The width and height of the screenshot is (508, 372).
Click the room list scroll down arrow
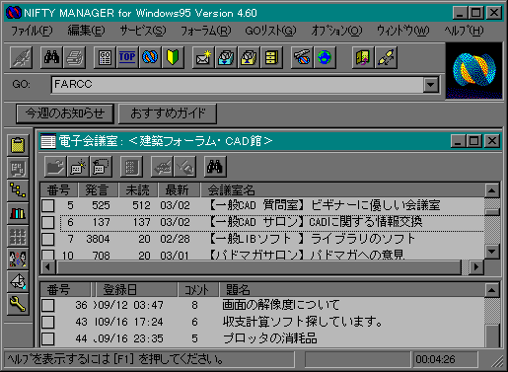point(492,252)
